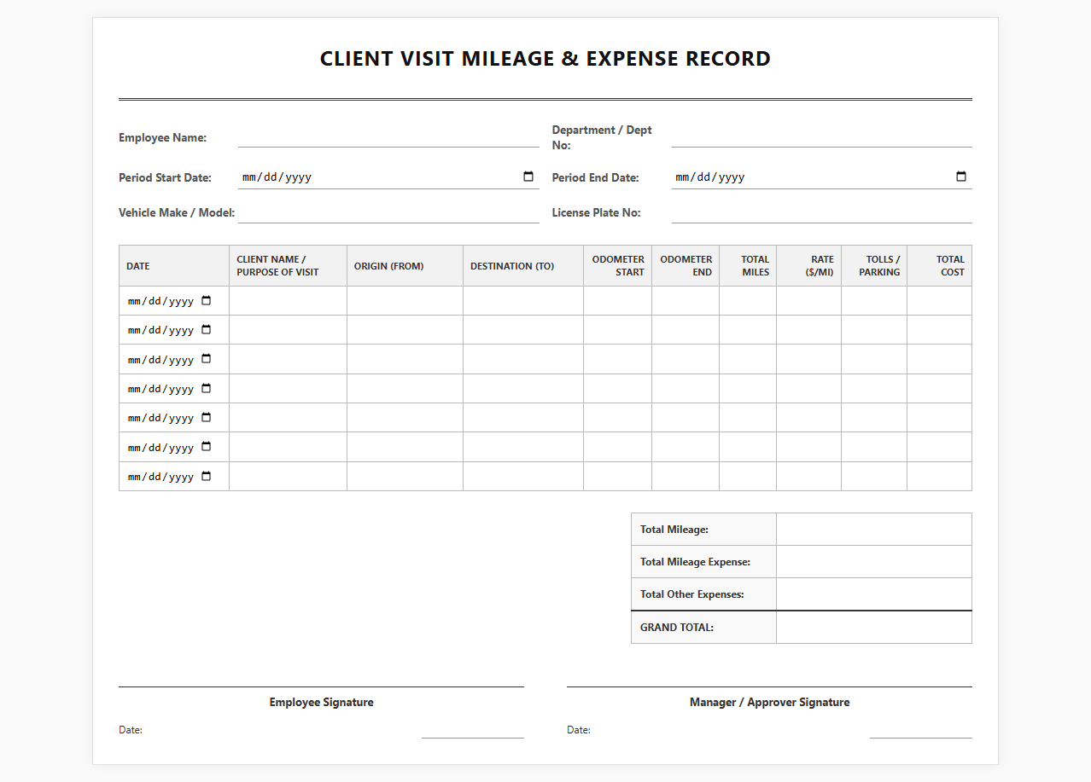Open calendar icon in second table date row
The image size is (1091, 782).
pyautogui.click(x=206, y=330)
